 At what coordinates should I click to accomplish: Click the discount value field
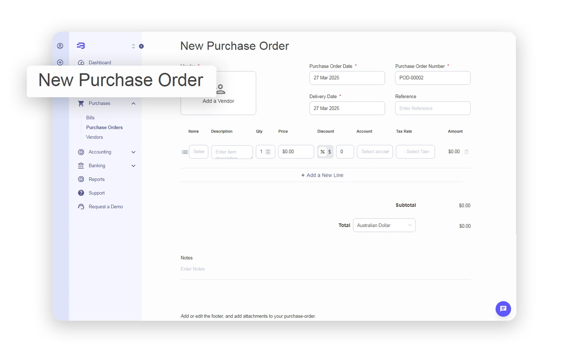click(345, 152)
